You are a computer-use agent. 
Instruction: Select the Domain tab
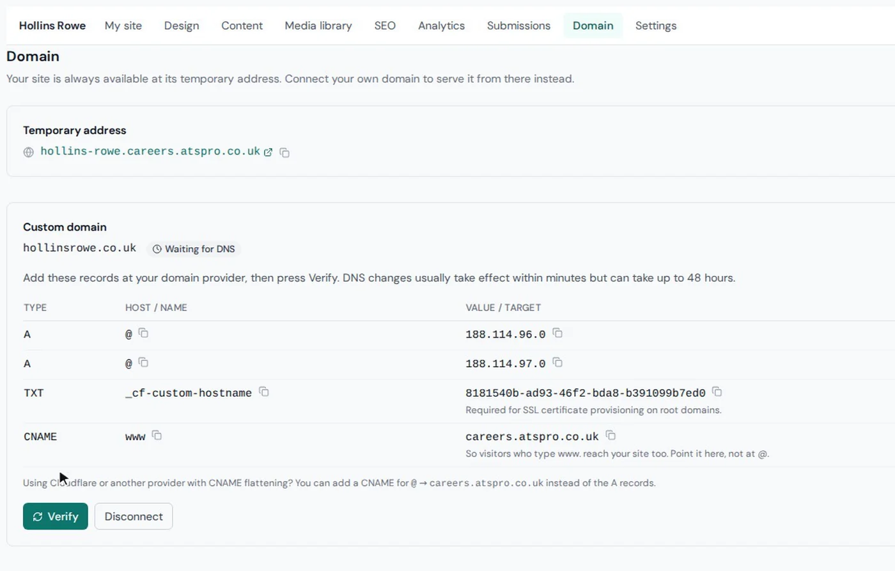593,26
